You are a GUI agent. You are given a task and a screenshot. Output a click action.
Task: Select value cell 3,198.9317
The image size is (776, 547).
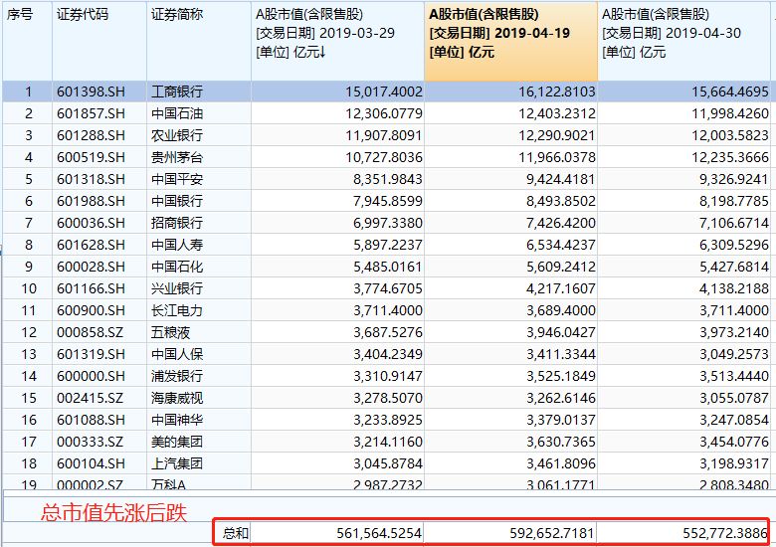[x=683, y=463]
